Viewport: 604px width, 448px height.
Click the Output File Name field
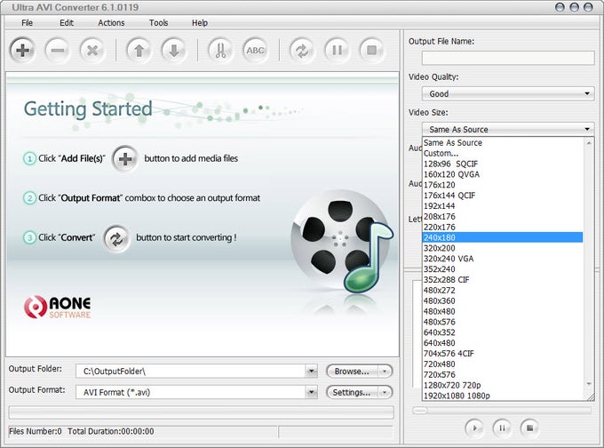click(x=508, y=58)
